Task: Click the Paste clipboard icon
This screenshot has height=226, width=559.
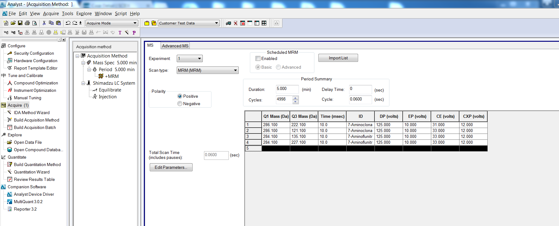Action: tap(58, 23)
